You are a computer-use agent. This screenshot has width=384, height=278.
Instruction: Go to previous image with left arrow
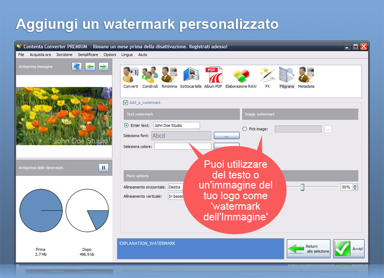click(x=90, y=67)
